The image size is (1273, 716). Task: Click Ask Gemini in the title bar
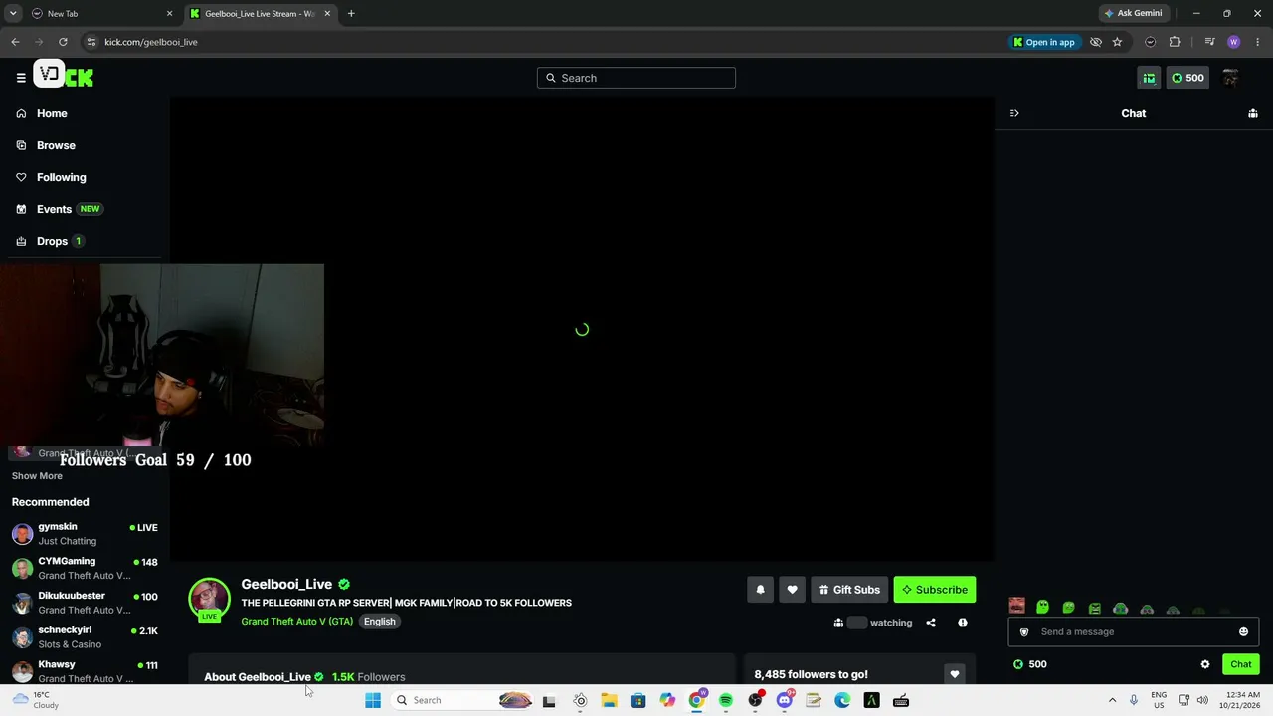(1133, 13)
